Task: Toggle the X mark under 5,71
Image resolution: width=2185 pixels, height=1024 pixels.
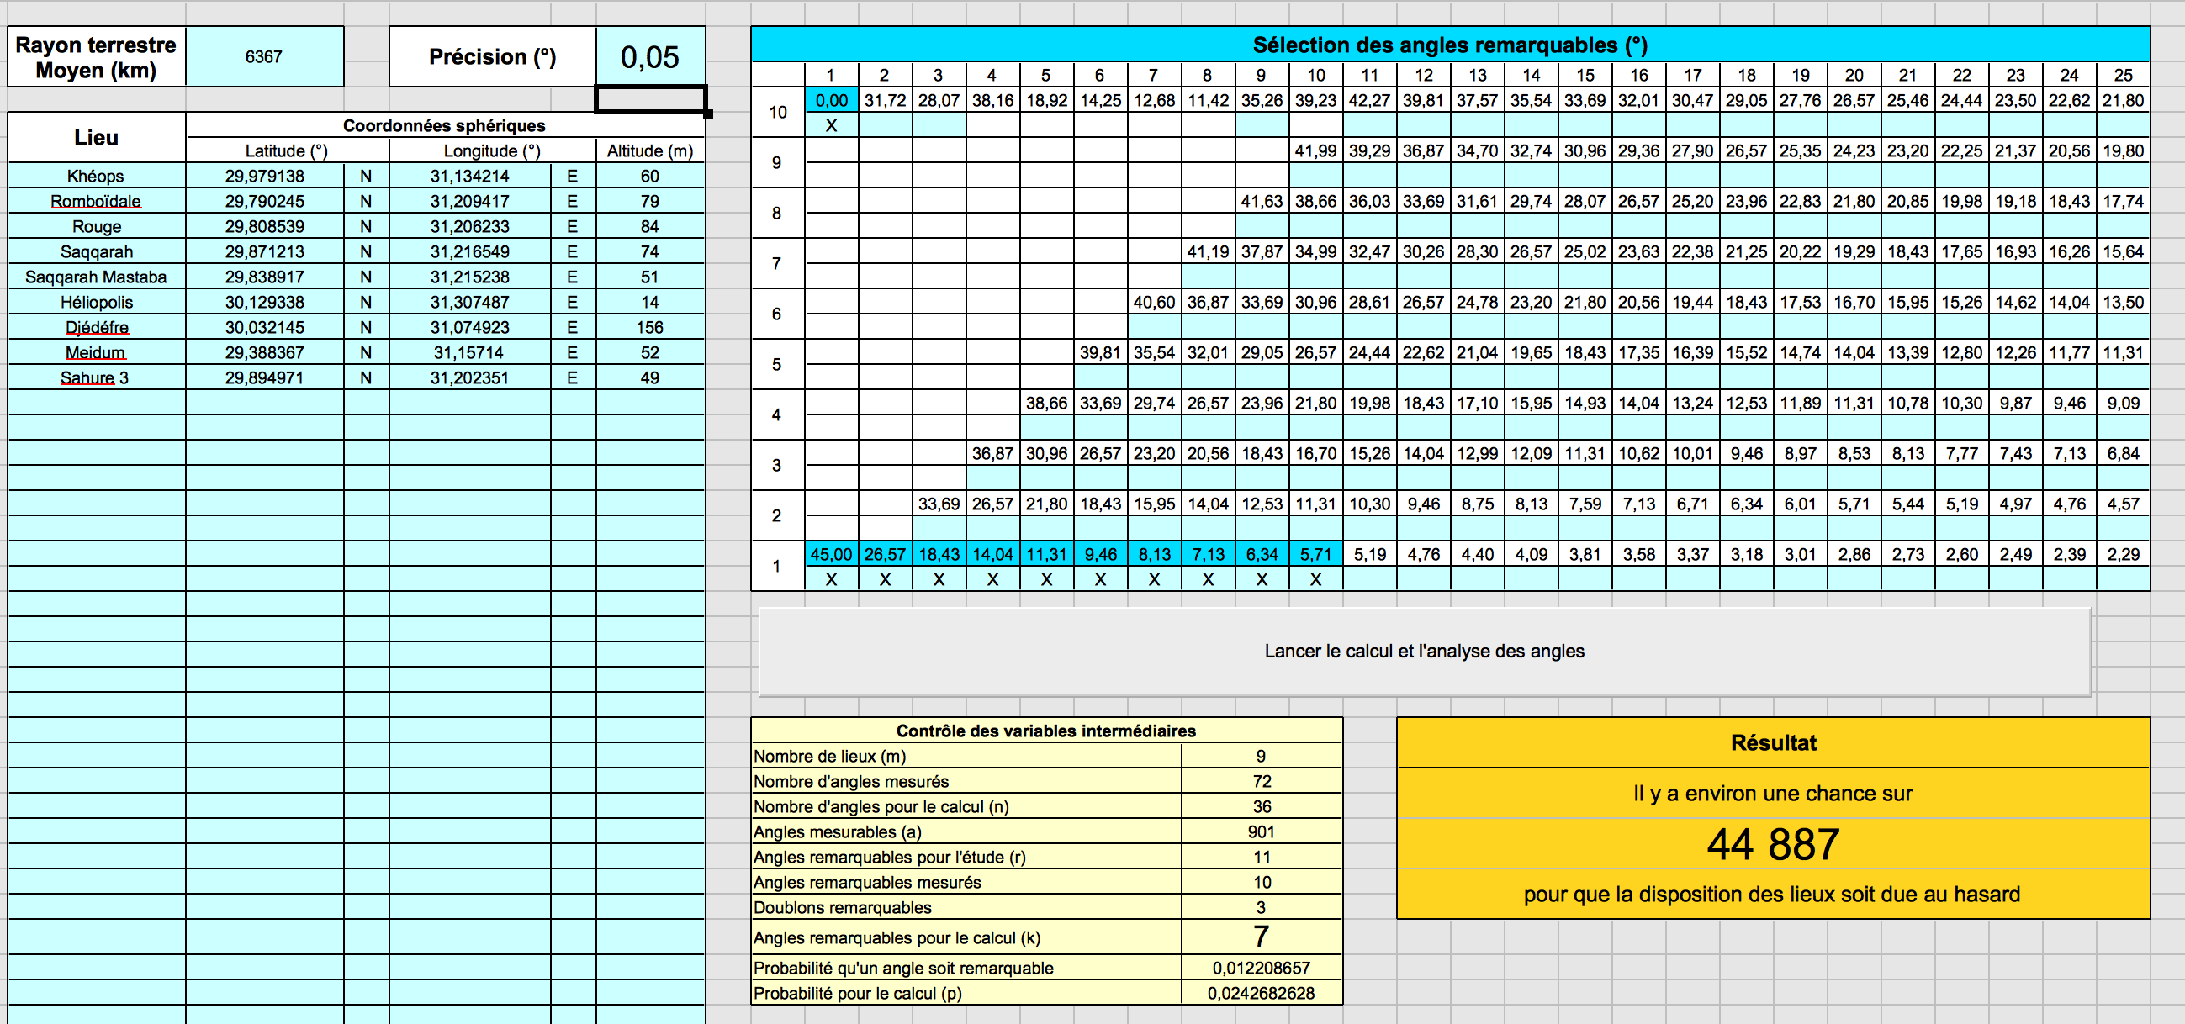Action: (x=1315, y=580)
